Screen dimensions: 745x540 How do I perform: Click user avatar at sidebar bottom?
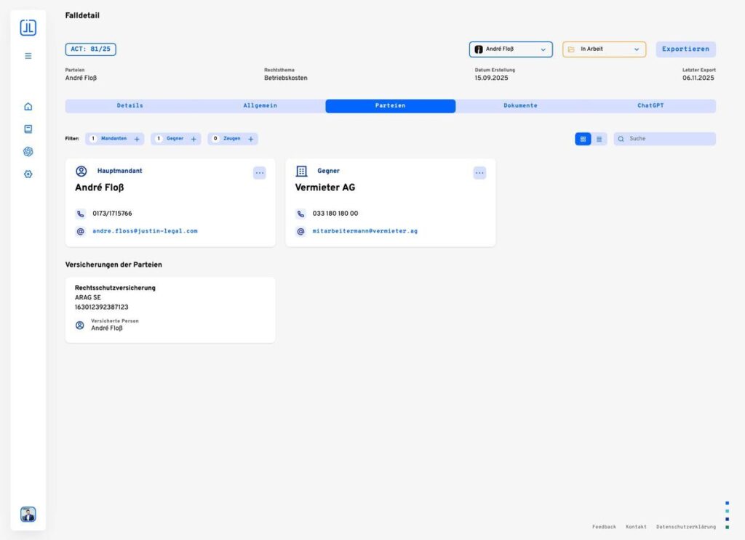coord(28,515)
